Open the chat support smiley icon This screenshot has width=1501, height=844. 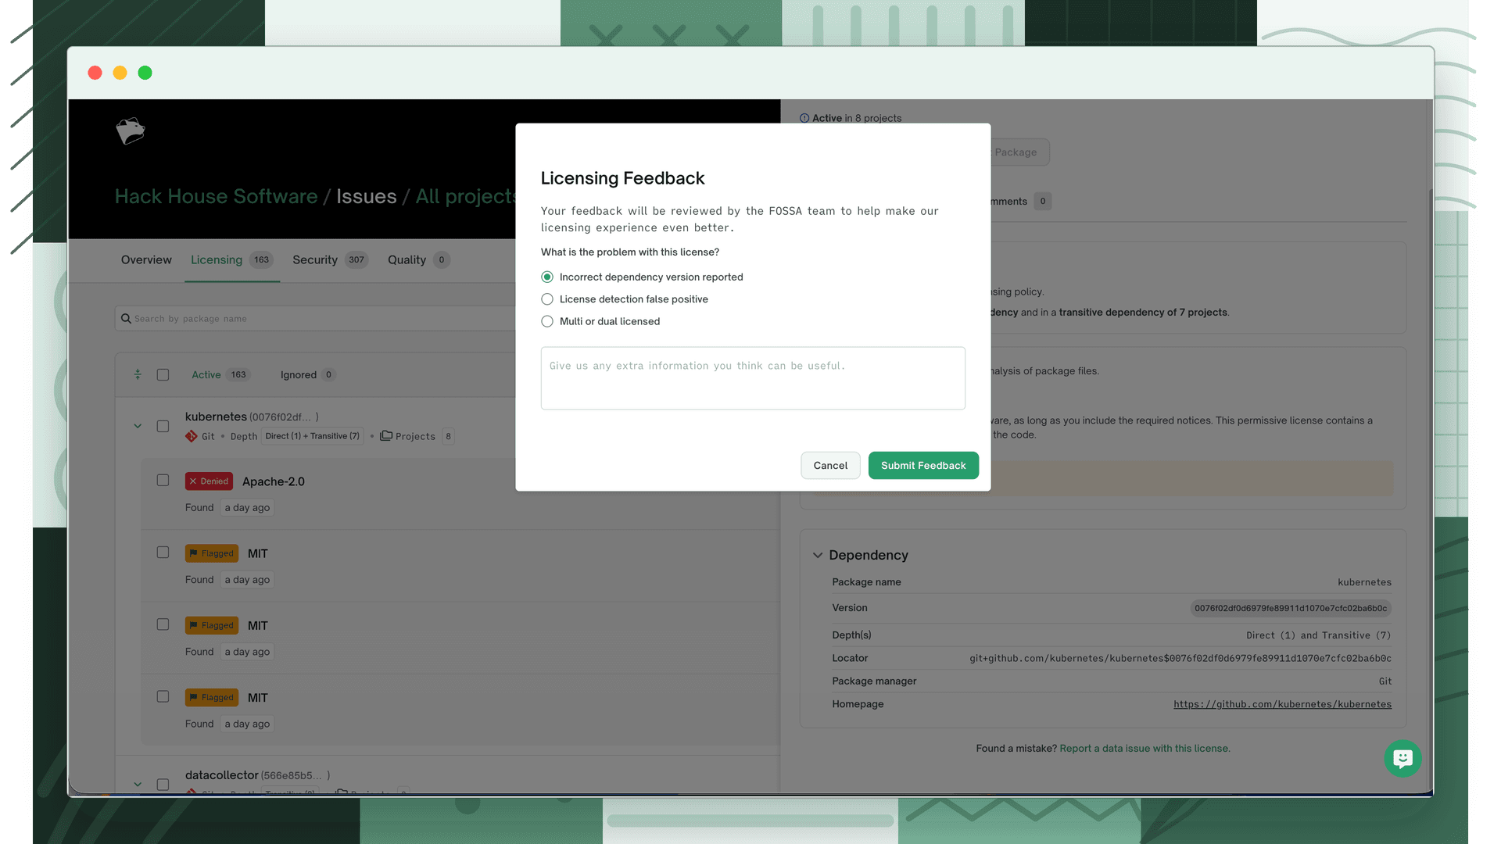tap(1402, 758)
